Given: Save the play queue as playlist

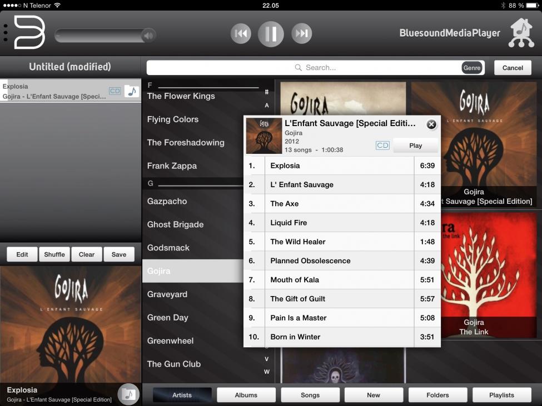Looking at the screenshot, I should [119, 254].
